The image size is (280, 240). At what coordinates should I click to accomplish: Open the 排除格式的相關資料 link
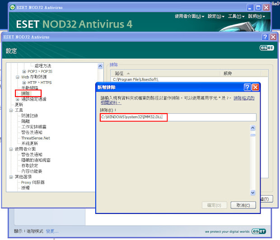(244, 98)
